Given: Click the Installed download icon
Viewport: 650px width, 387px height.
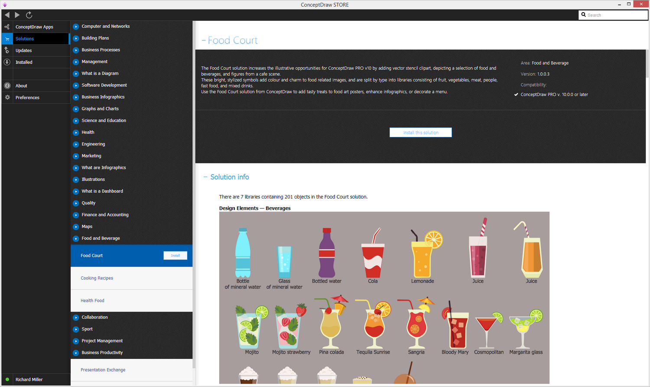Looking at the screenshot, I should (x=7, y=62).
